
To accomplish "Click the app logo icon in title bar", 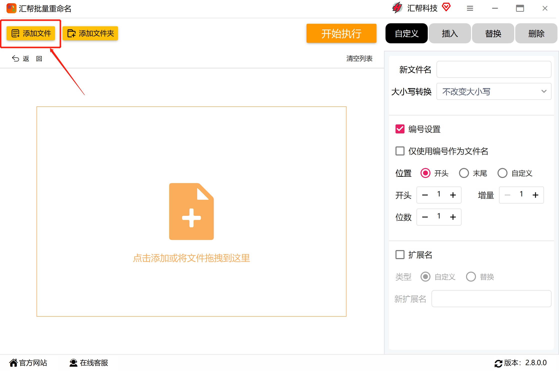I will click(11, 8).
